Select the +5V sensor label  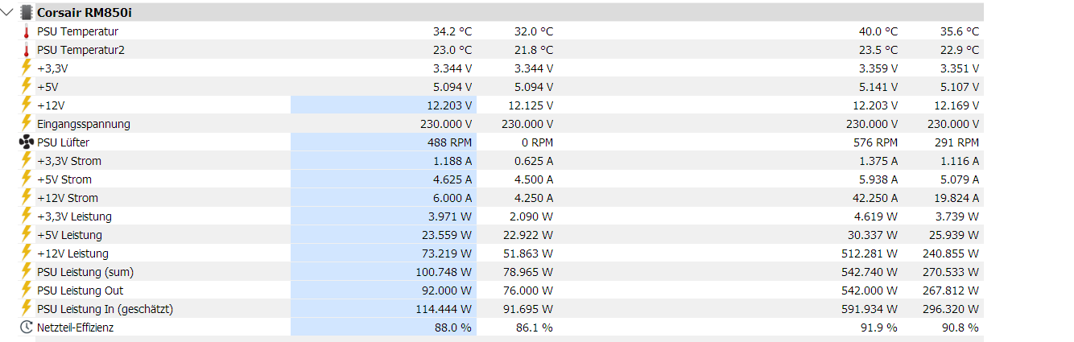click(48, 87)
